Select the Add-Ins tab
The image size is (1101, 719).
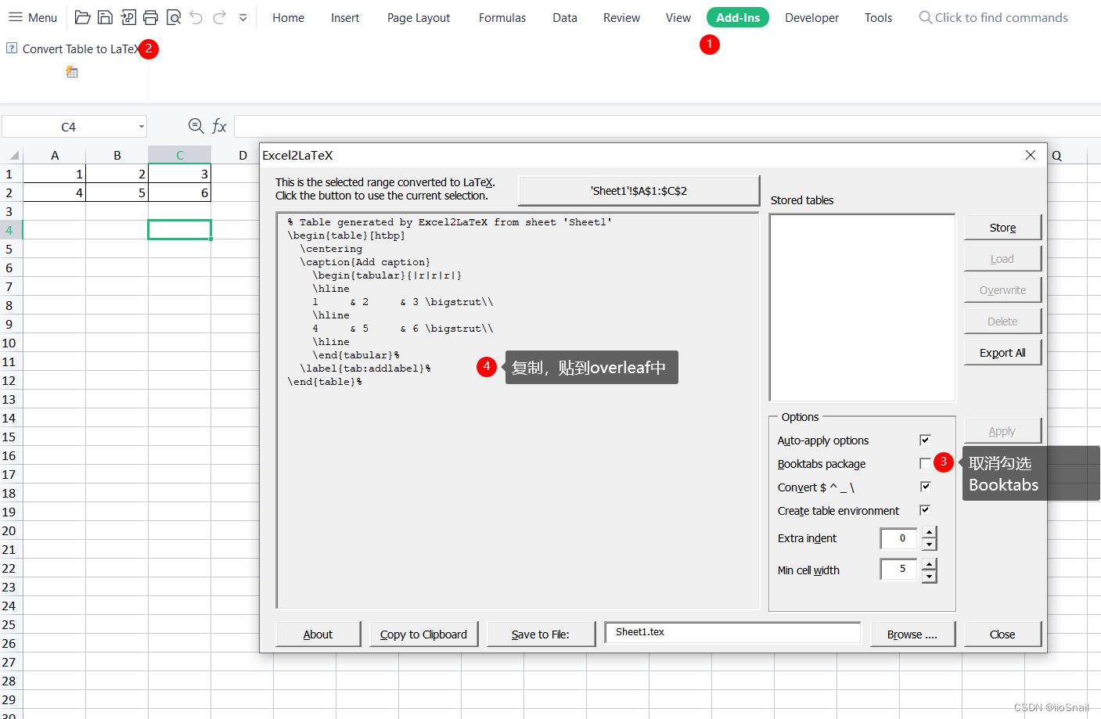pyautogui.click(x=738, y=17)
